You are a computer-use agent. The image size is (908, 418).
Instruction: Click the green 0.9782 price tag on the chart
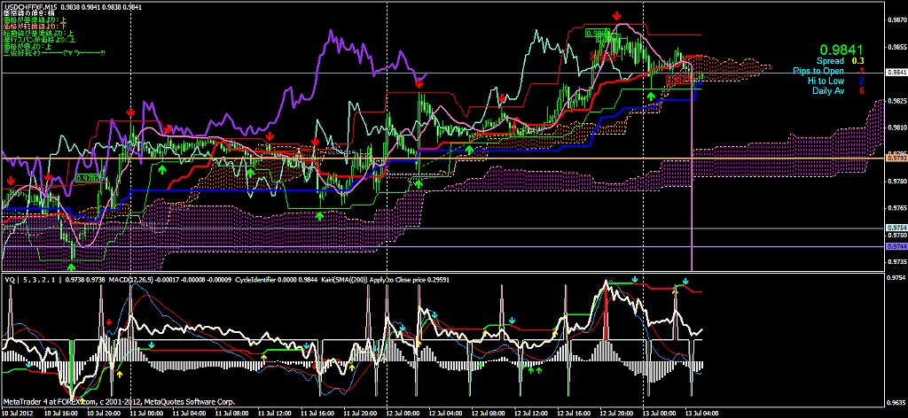(x=89, y=178)
